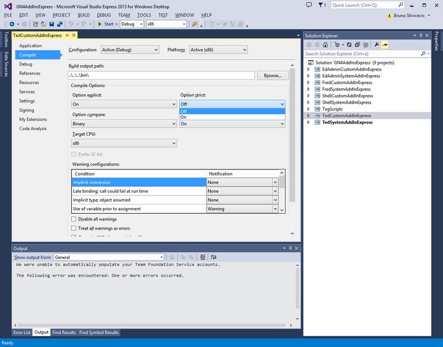
Task: Click the Show All Files icon
Action: click(x=366, y=45)
